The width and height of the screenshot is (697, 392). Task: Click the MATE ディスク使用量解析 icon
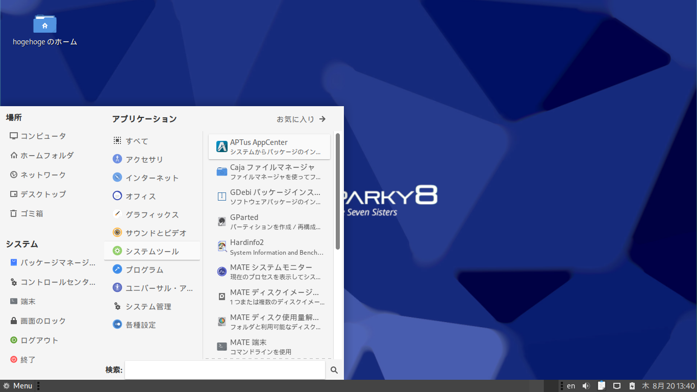pyautogui.click(x=222, y=322)
